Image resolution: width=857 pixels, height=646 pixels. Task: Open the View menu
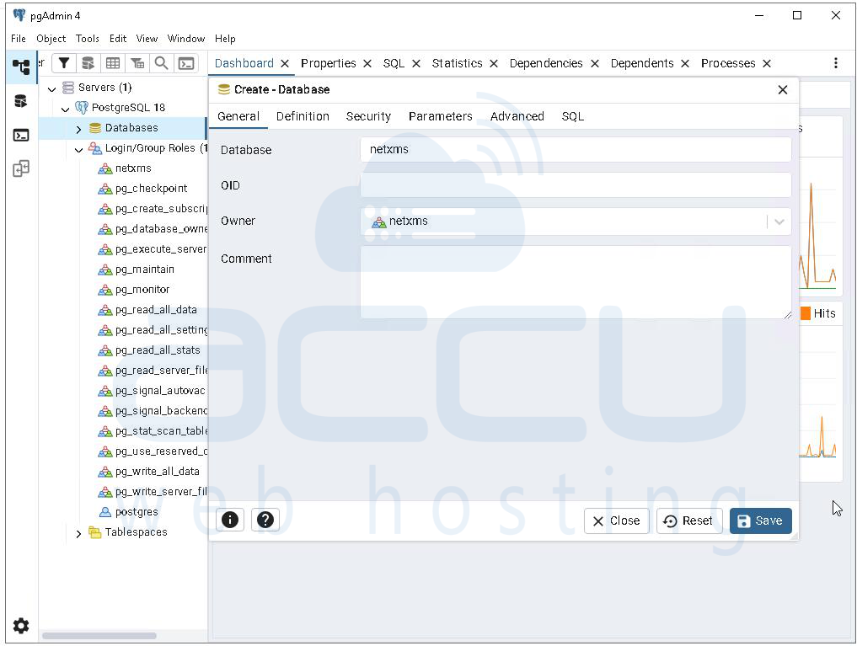[x=147, y=38]
